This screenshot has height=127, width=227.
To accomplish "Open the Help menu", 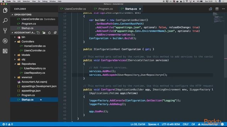I will (x=60, y=1).
